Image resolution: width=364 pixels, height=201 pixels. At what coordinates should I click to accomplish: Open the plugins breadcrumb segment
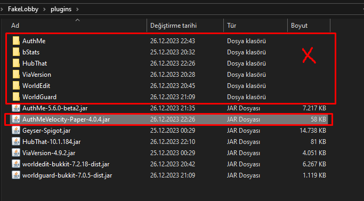pyautogui.click(x=61, y=9)
